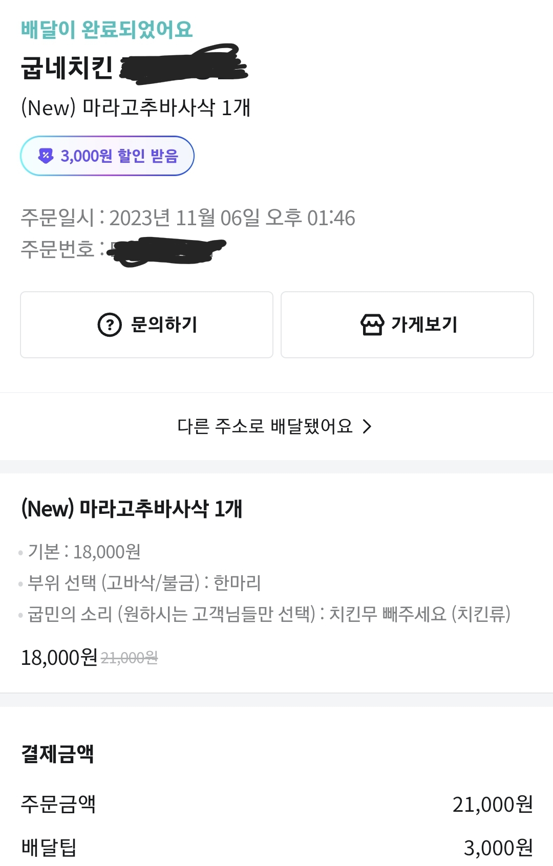Click the discount coupon icon in the badge

pyautogui.click(x=46, y=156)
